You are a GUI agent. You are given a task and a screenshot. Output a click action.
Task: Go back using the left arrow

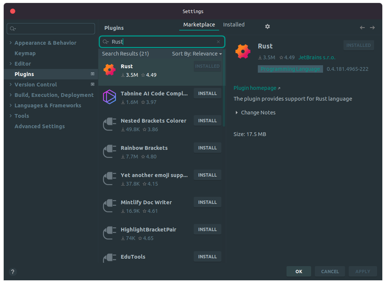362,28
